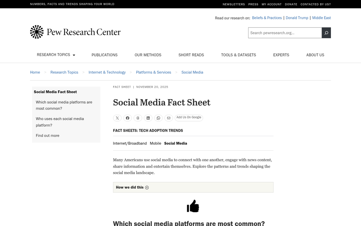Click the search magnifier button

click(x=326, y=33)
